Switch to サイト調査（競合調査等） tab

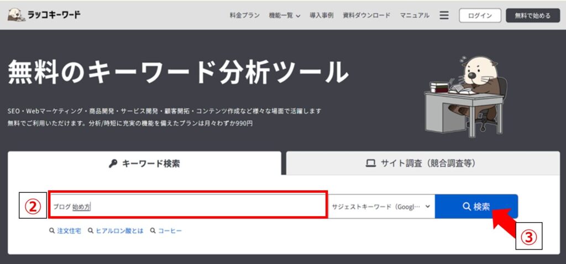click(423, 164)
